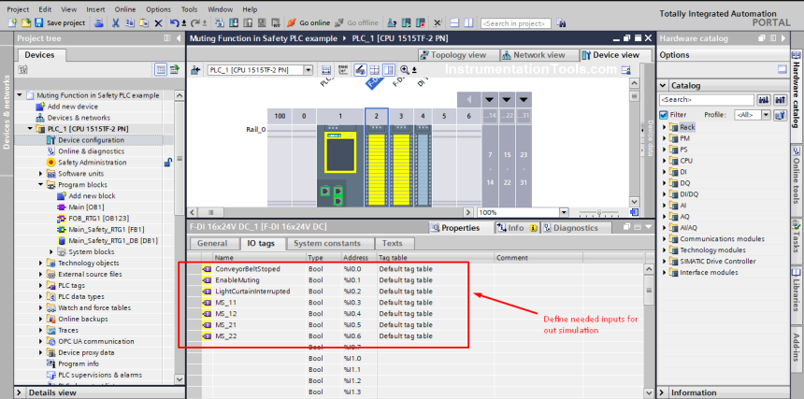This screenshot has width=804, height=399.
Task: Click the F-DI module in slot 2
Action: [x=377, y=166]
